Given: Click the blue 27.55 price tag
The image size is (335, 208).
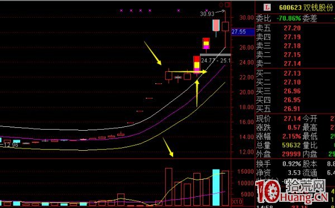Looking at the screenshot, I should (x=243, y=32).
